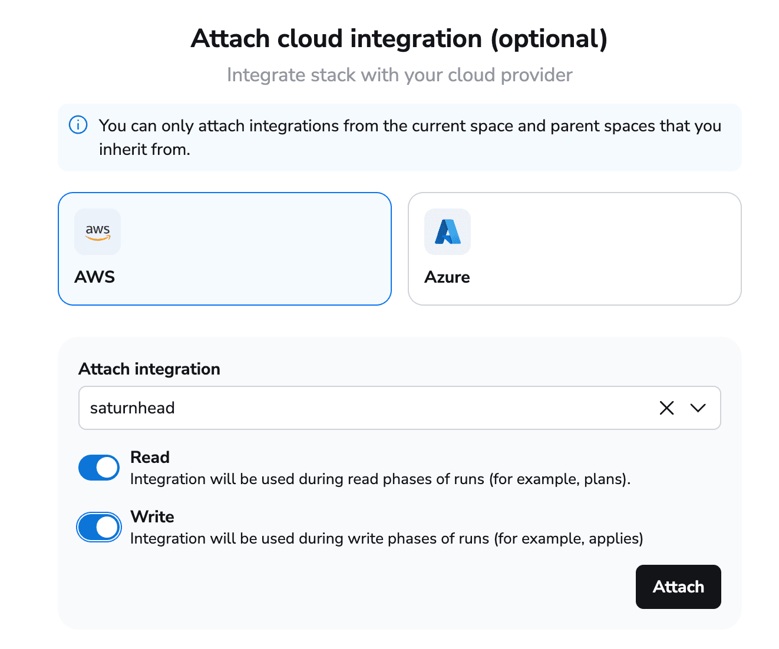Image resolution: width=779 pixels, height=649 pixels.
Task: Clear the saturnhead integration selection
Action: pyautogui.click(x=666, y=408)
